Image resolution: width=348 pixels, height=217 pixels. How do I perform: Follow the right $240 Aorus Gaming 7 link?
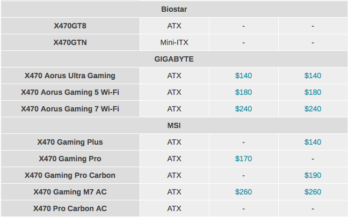(313, 109)
